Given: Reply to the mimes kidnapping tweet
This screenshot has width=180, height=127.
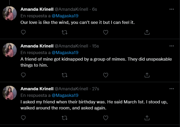Looking at the screenshot, I should [x=23, y=75].
